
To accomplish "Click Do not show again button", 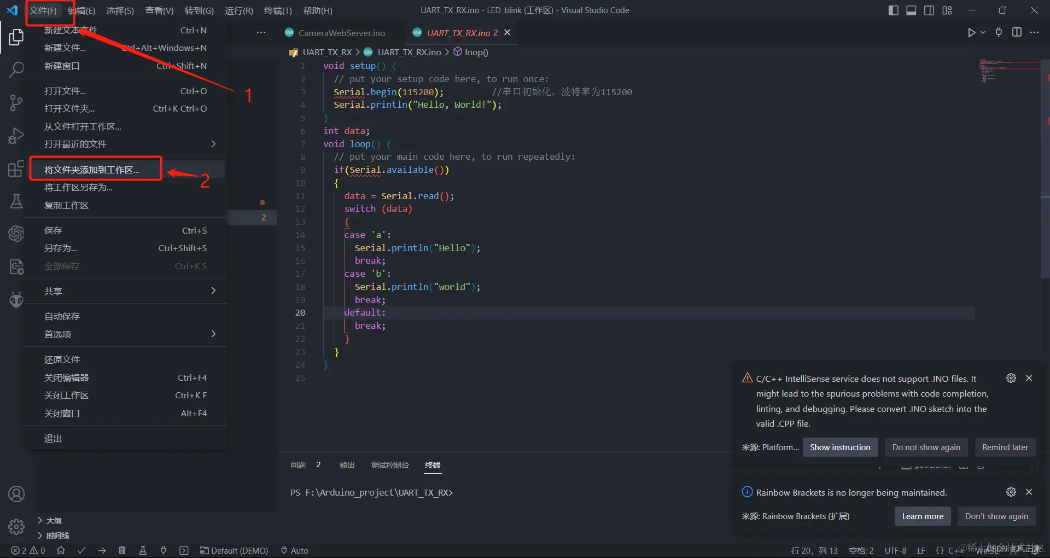I will click(926, 447).
